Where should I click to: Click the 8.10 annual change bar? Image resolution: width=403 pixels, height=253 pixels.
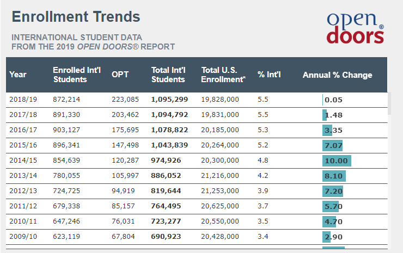(x=334, y=176)
